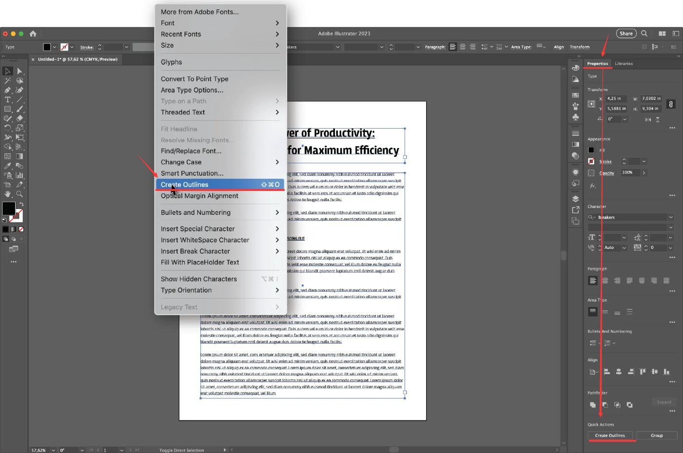
Task: Click the Fill color swatch in Appearance
Action: click(591, 150)
